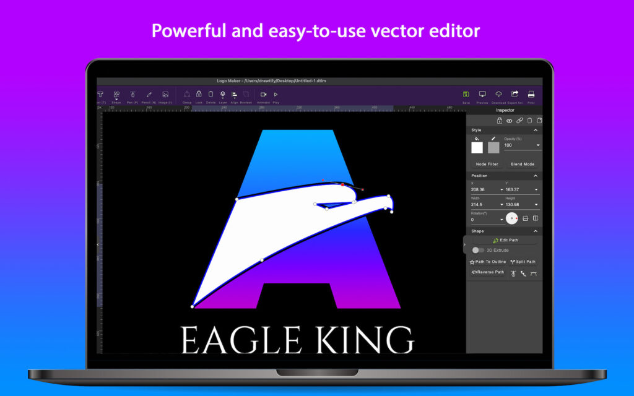Screen dimensions: 634x396
Task: Click the X value 208.36
Action: pyautogui.click(x=477, y=189)
